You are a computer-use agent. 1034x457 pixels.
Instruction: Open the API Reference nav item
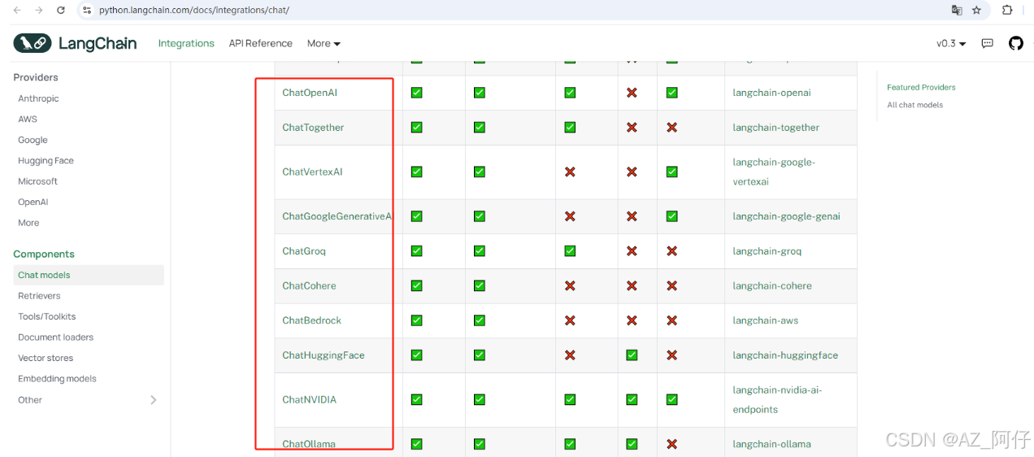[x=260, y=43]
